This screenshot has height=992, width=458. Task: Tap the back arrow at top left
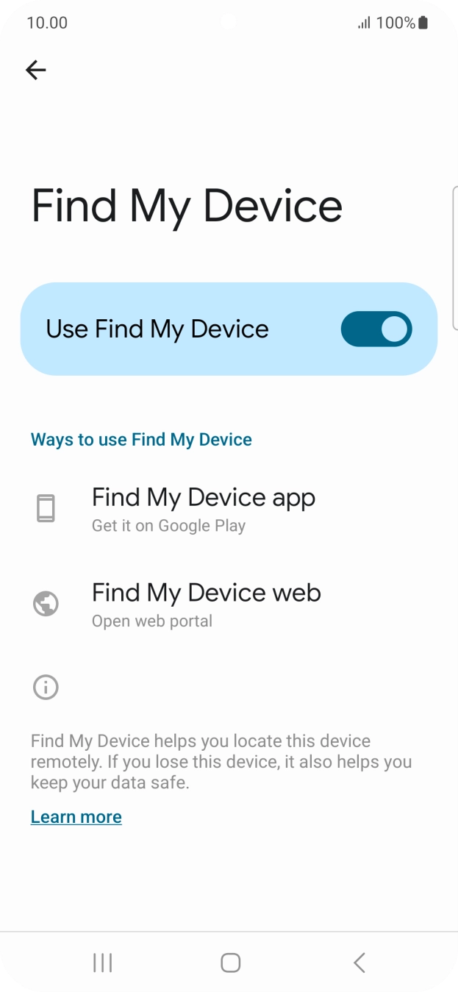(35, 70)
